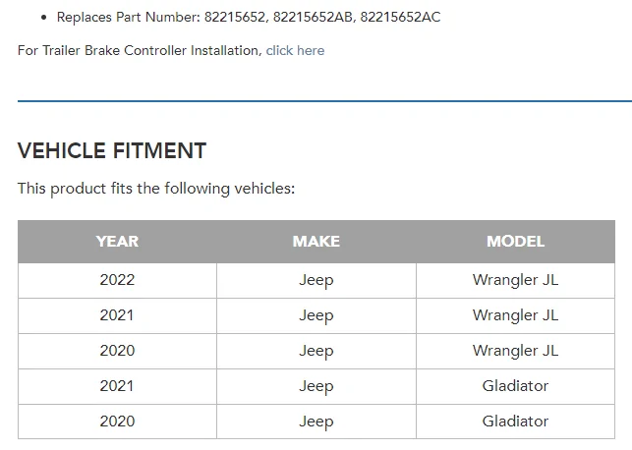
Task: Click Wrangler JL in the 2022 row
Action: [x=515, y=280]
